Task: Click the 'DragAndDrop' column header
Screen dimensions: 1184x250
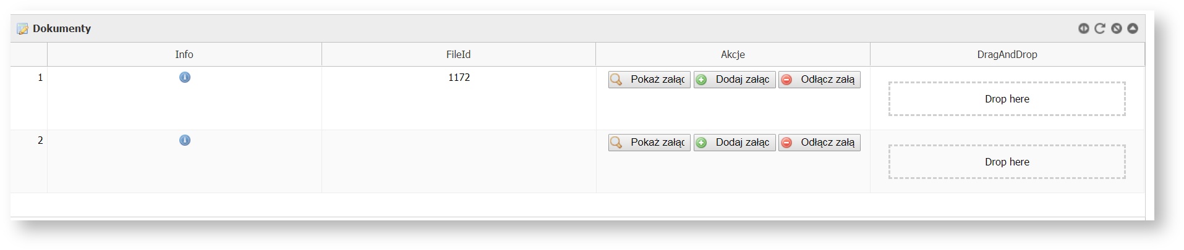Action: point(1007,54)
